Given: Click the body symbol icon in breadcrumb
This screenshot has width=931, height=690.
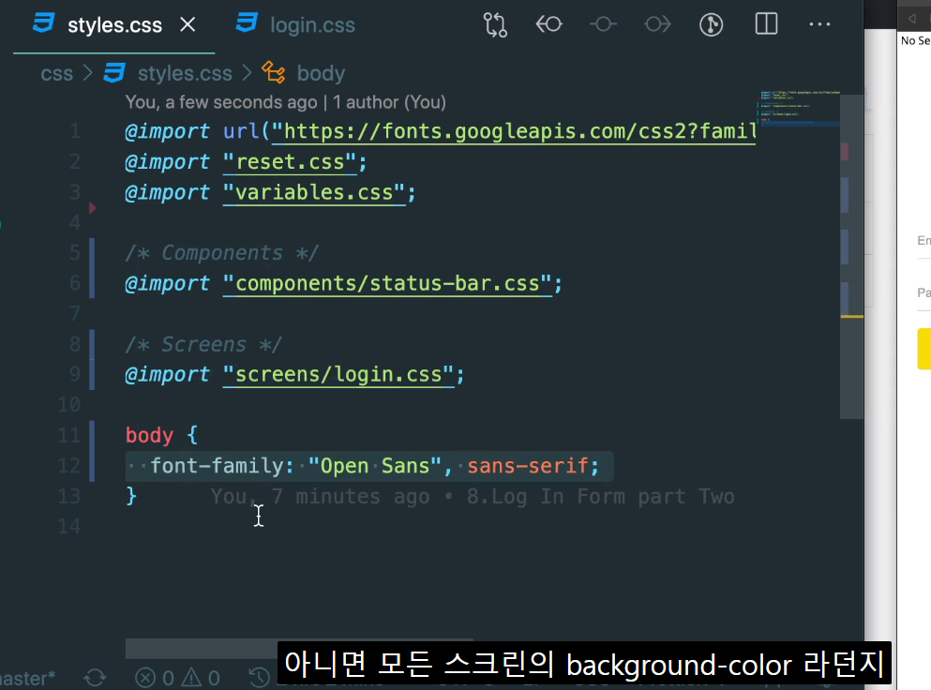Looking at the screenshot, I should 274,72.
